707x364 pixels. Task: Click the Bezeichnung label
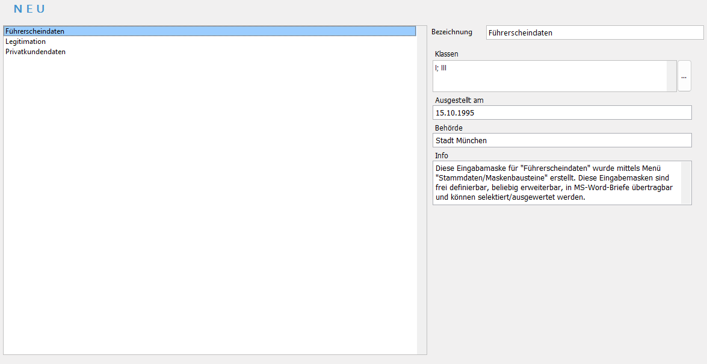pyautogui.click(x=452, y=32)
